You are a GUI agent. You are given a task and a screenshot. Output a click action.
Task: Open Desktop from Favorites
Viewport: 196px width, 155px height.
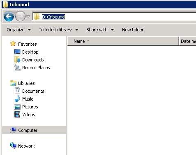pos(30,52)
